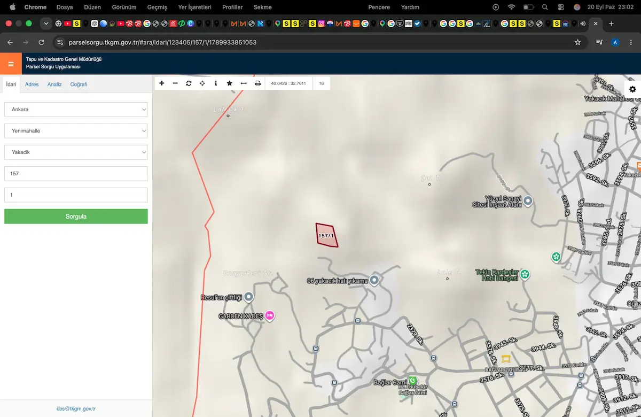The width and height of the screenshot is (641, 417).
Task: Reload the page in Chrome
Action: [42, 42]
